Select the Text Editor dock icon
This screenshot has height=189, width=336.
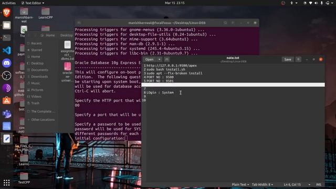click(x=7, y=139)
